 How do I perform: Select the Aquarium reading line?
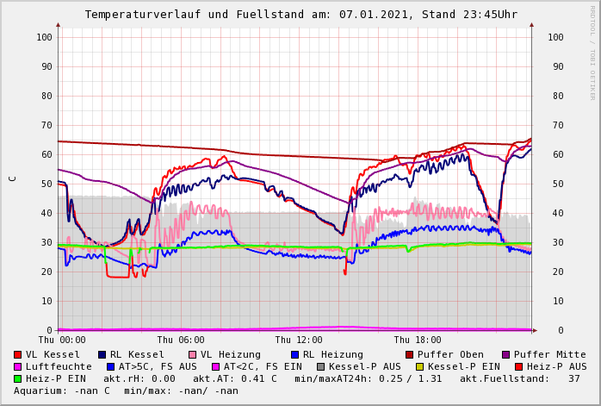[126, 391]
